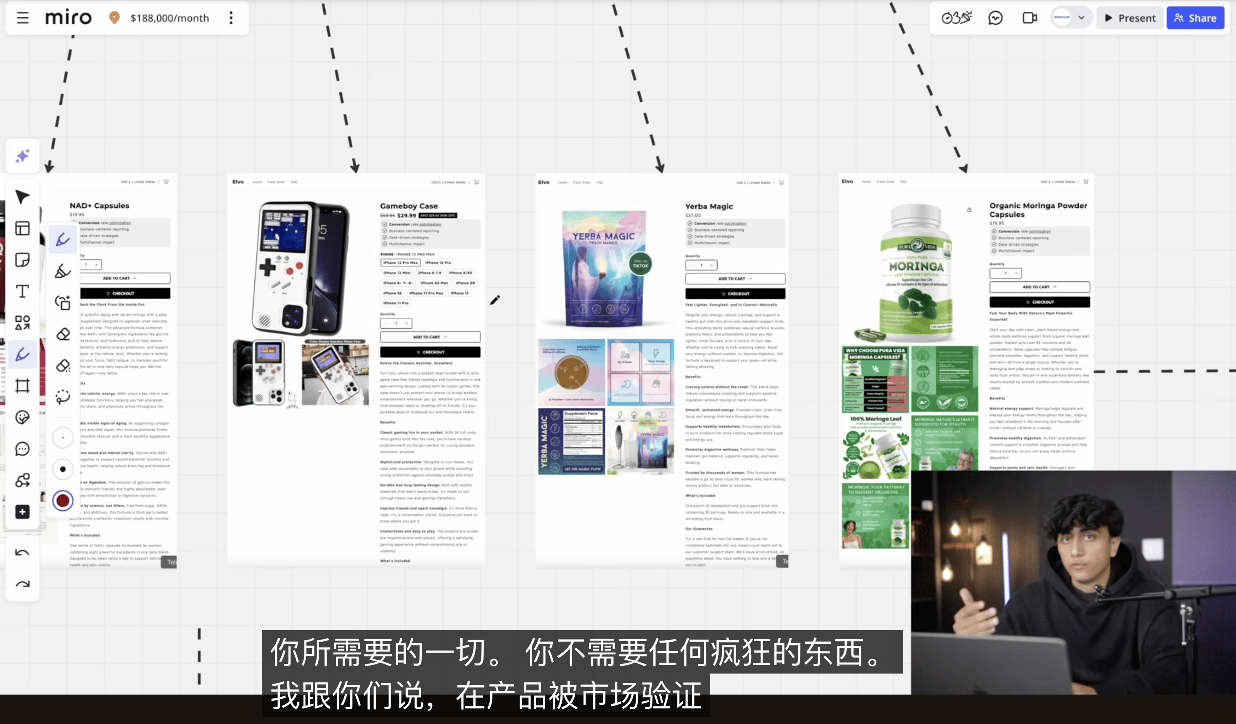
Task: Select iPhone 12 Mini variant
Action: pos(396,273)
